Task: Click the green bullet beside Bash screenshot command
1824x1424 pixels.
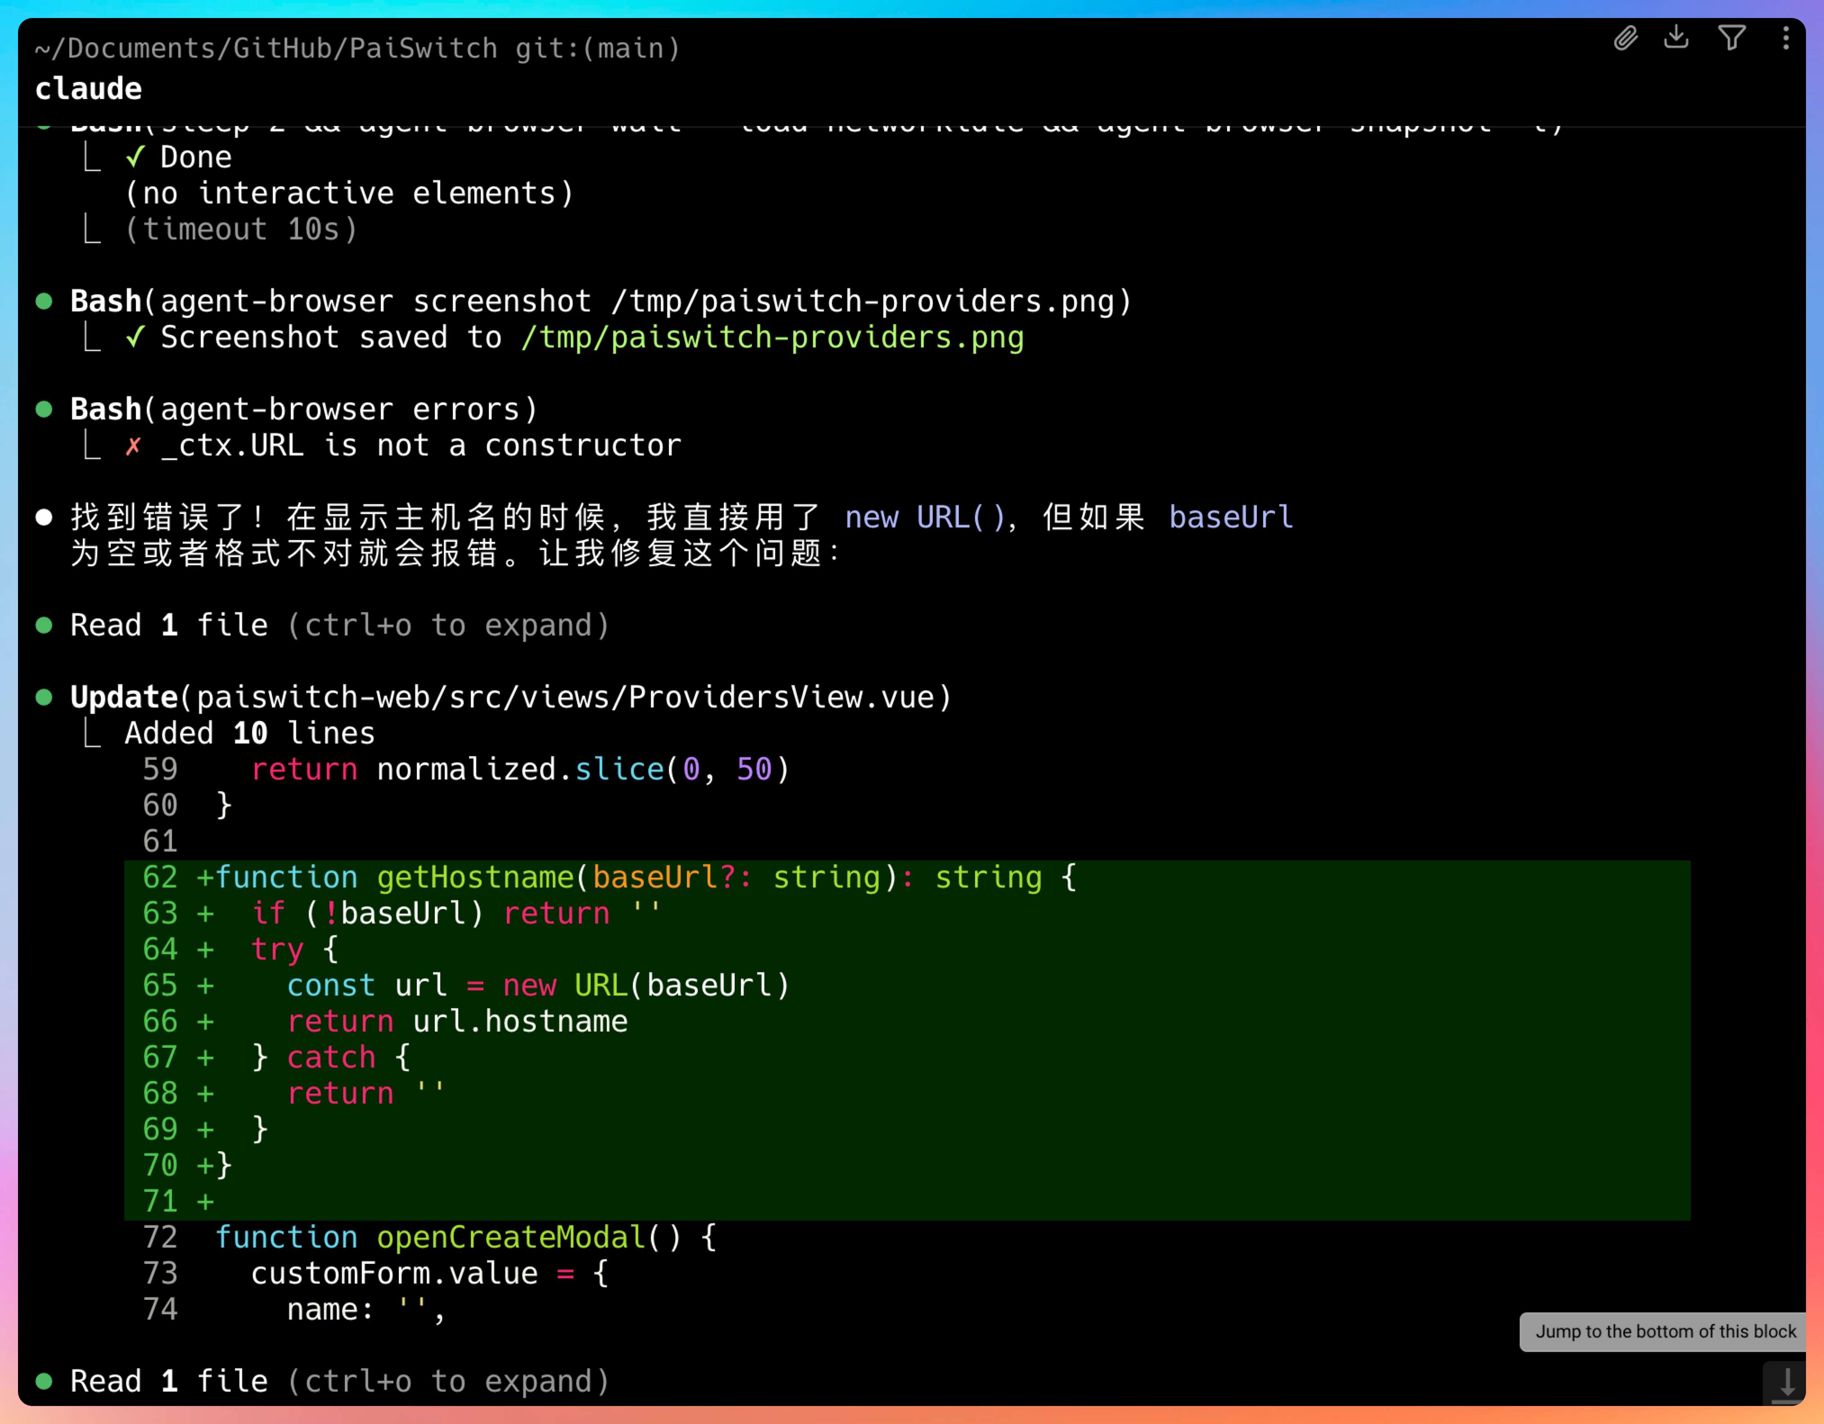Action: coord(44,302)
